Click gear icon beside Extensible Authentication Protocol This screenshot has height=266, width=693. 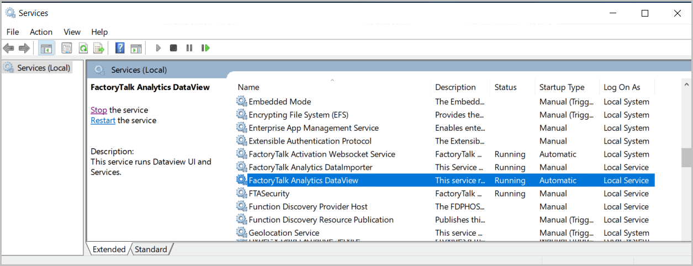tap(241, 141)
